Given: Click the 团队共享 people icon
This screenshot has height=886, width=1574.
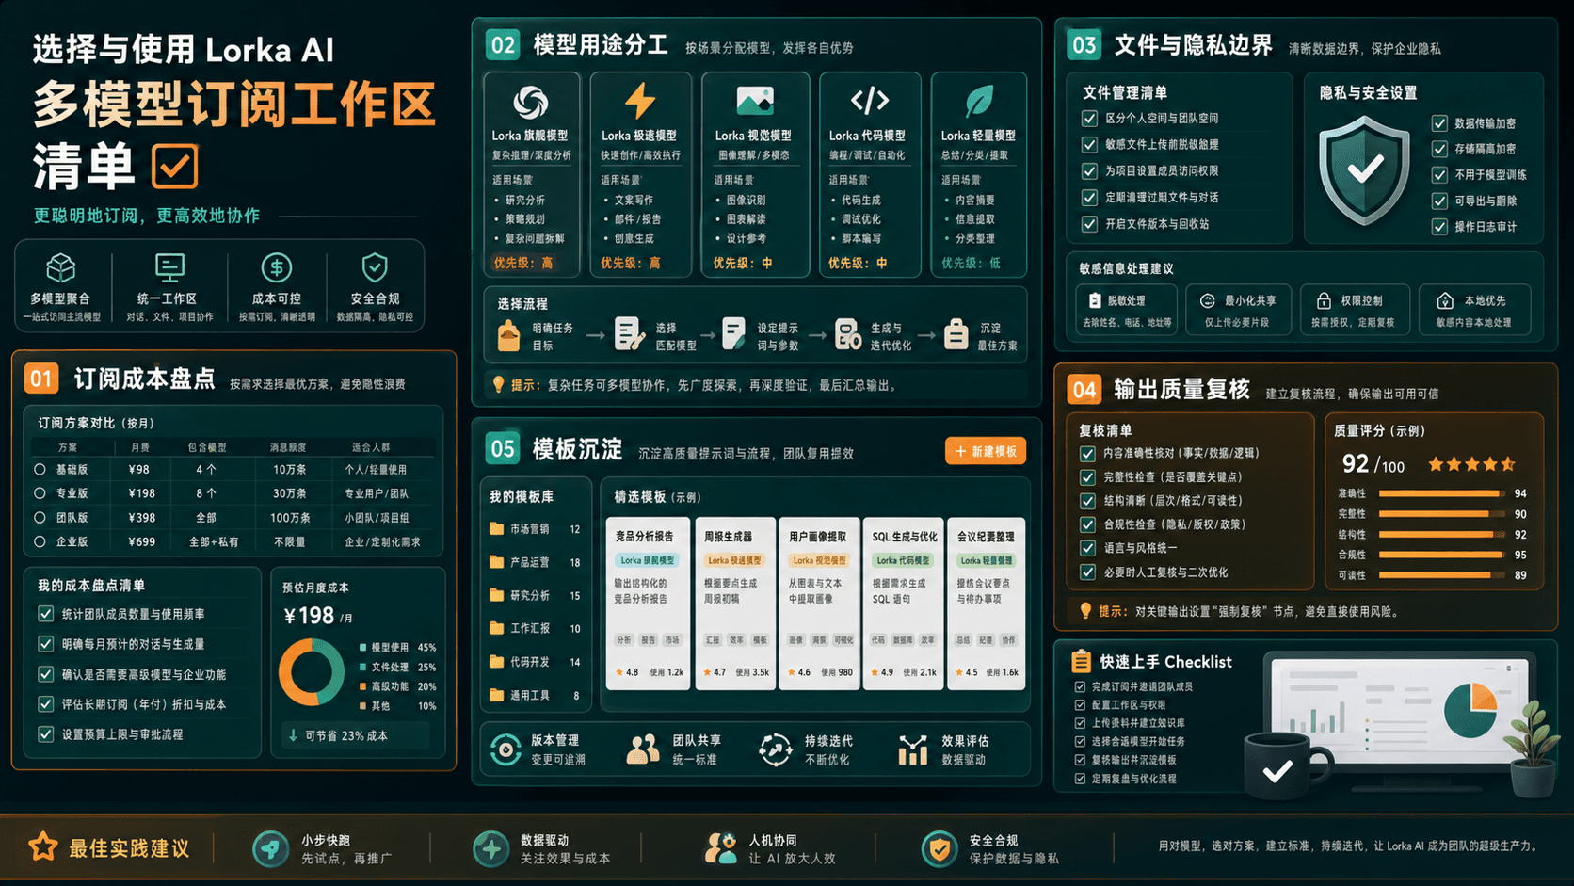Looking at the screenshot, I should (643, 749).
